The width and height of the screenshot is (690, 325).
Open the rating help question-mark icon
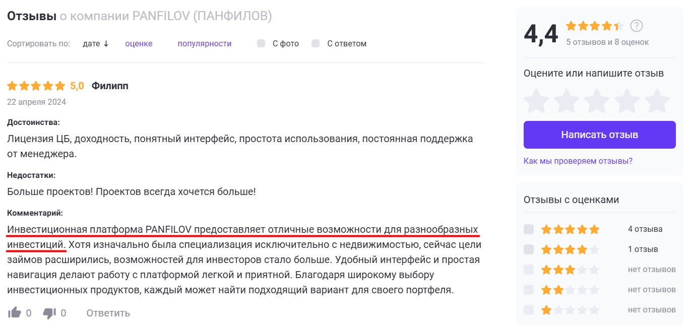pos(637,26)
